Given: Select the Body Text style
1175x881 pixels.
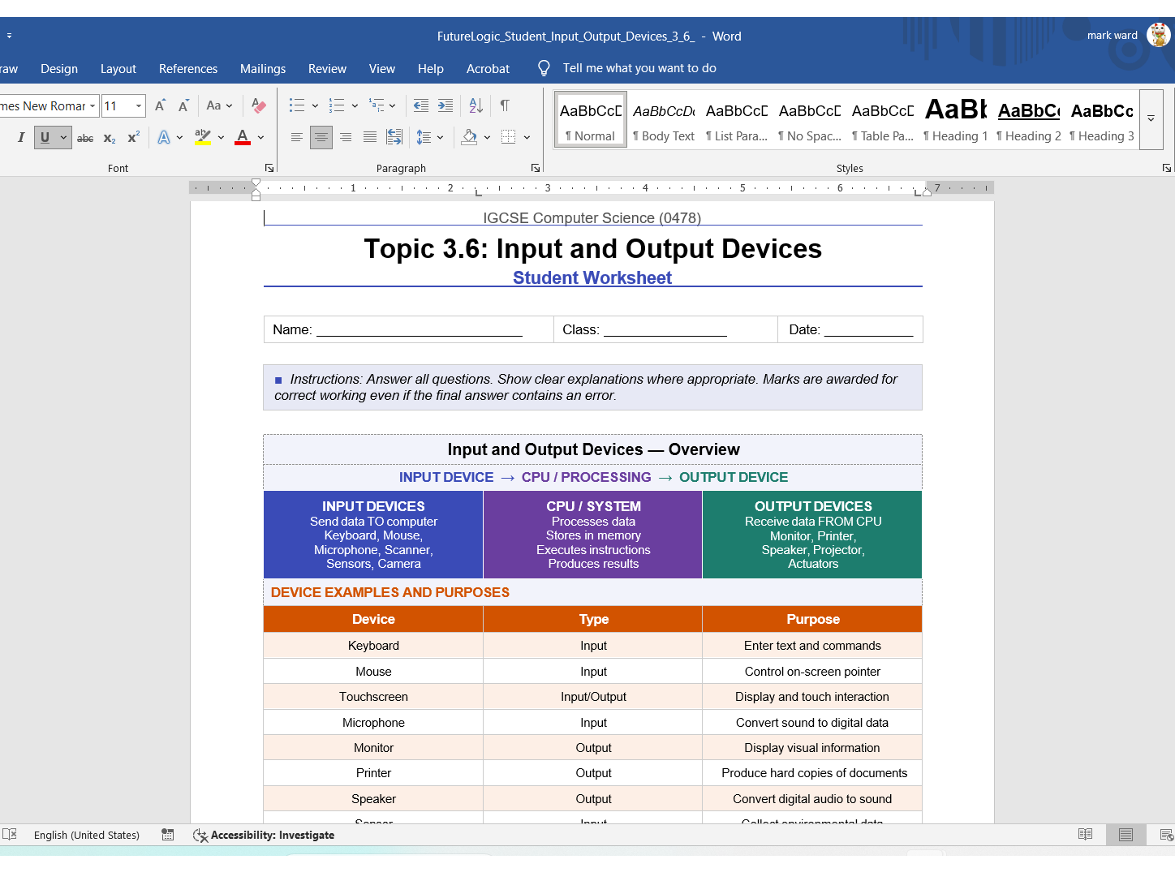Looking at the screenshot, I should 664,120.
